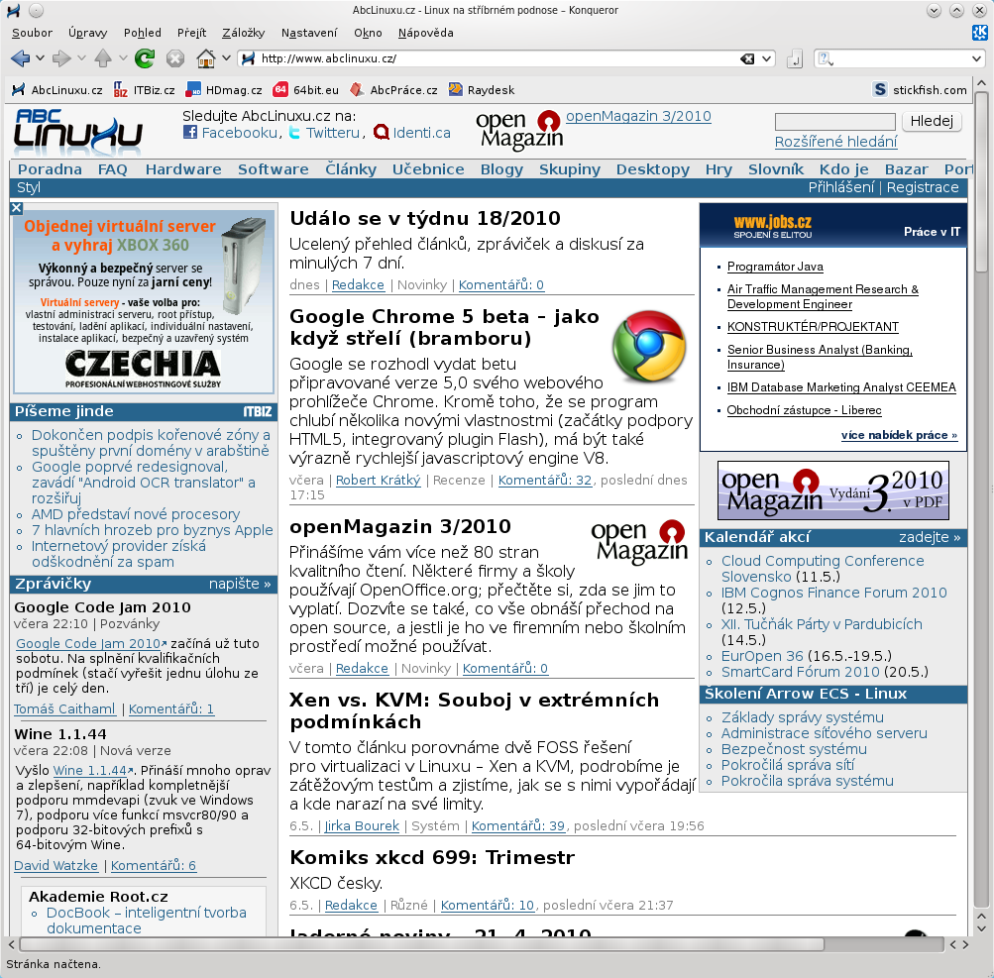Open the 64bit.eu bookmark
The height and width of the screenshot is (978, 994).
pyautogui.click(x=306, y=90)
